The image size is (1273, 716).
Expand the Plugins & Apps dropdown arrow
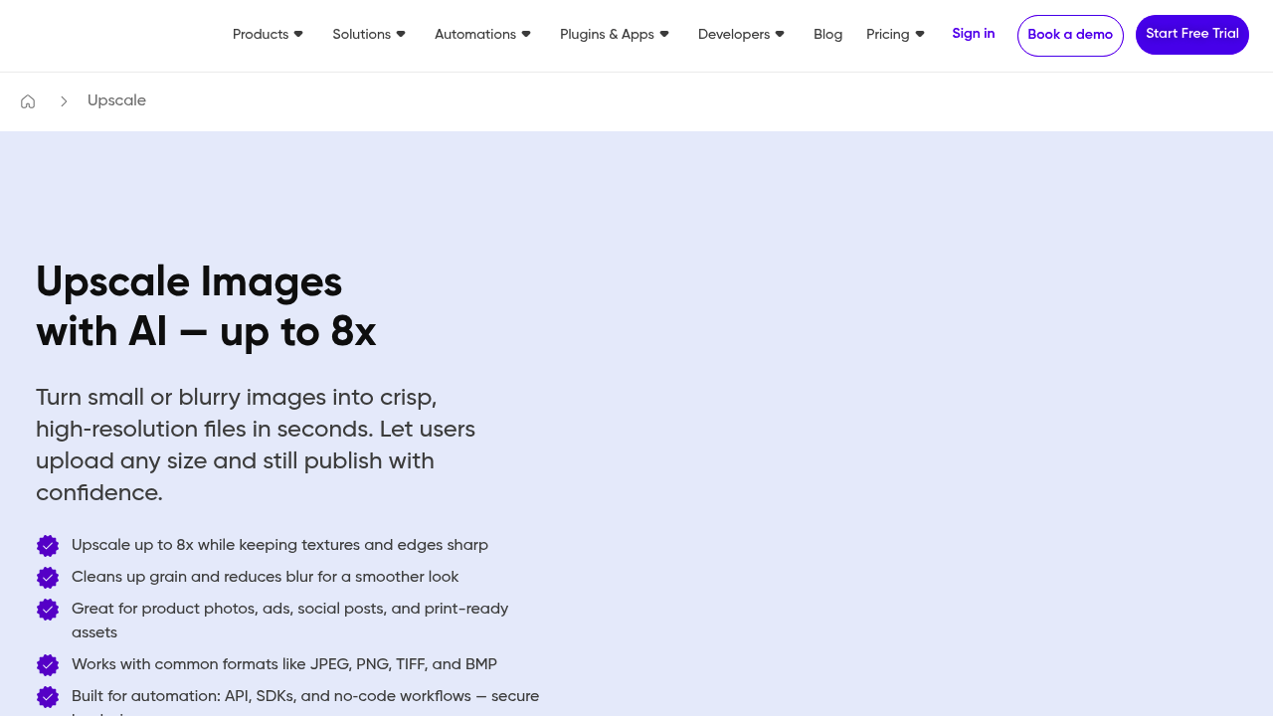tap(664, 34)
